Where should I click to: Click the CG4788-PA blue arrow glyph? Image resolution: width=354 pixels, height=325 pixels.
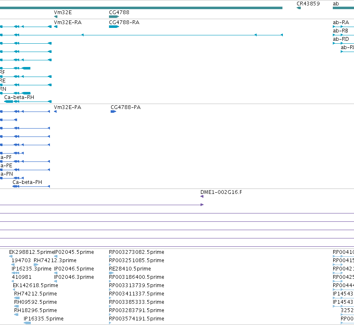pos(113,112)
